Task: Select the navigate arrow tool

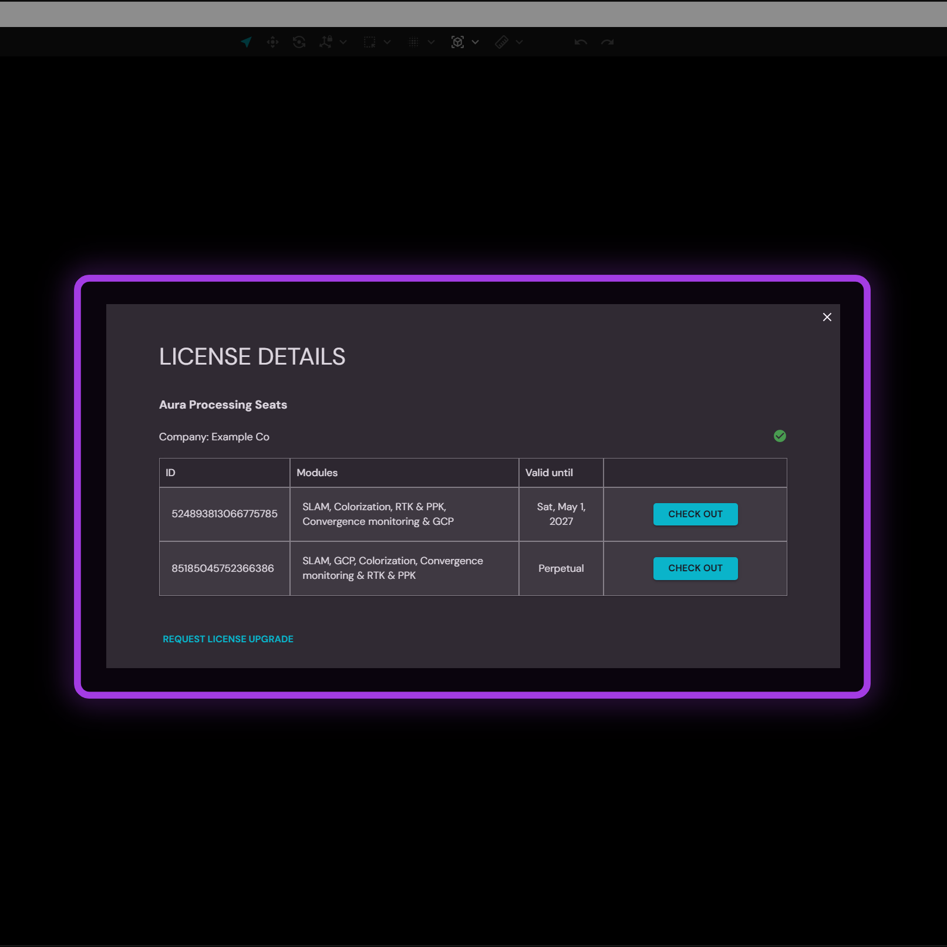Action: 247,42
